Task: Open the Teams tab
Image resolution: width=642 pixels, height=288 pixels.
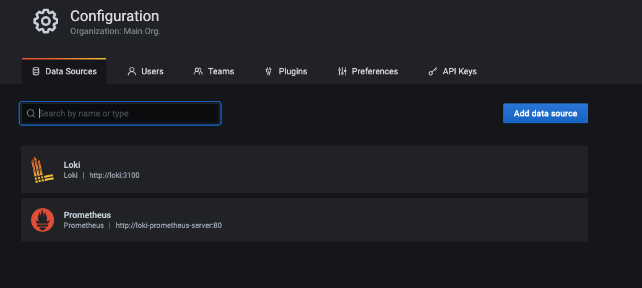Action: (214, 71)
